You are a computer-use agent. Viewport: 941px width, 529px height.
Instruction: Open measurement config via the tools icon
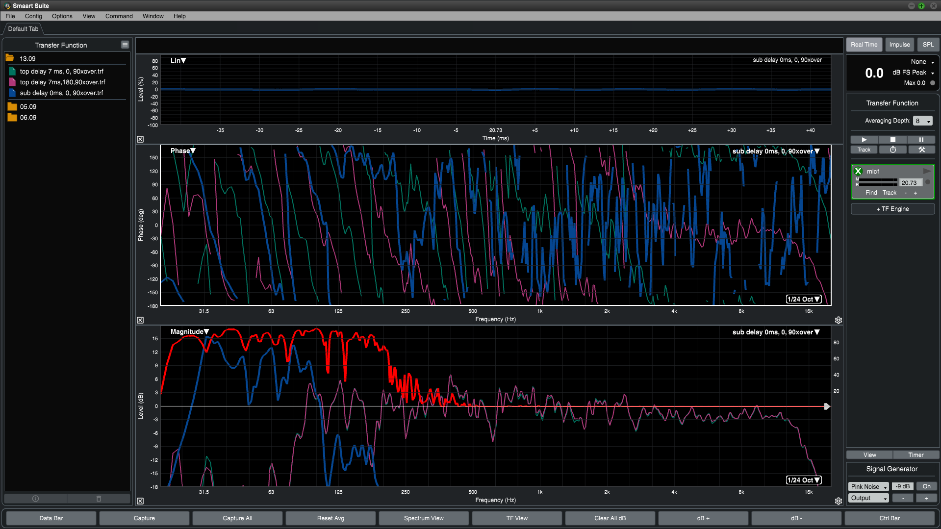point(921,150)
